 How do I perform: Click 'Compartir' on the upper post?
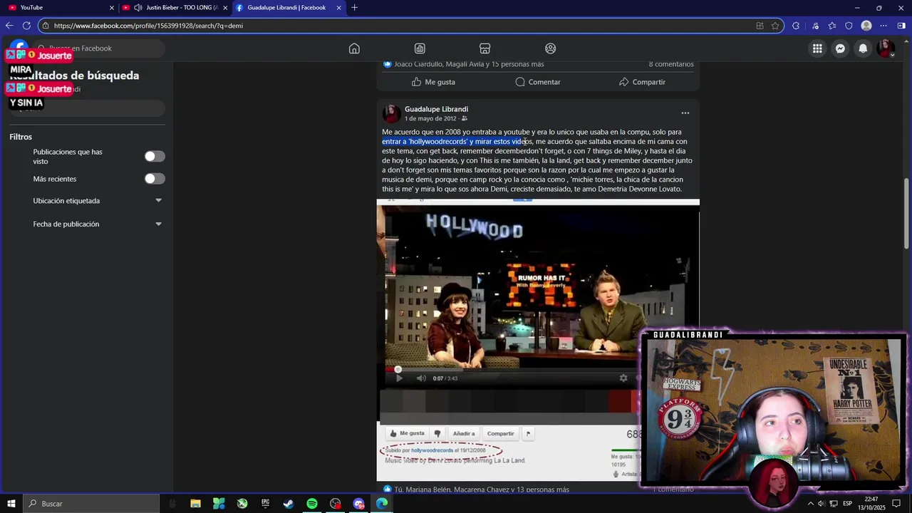pyautogui.click(x=642, y=82)
